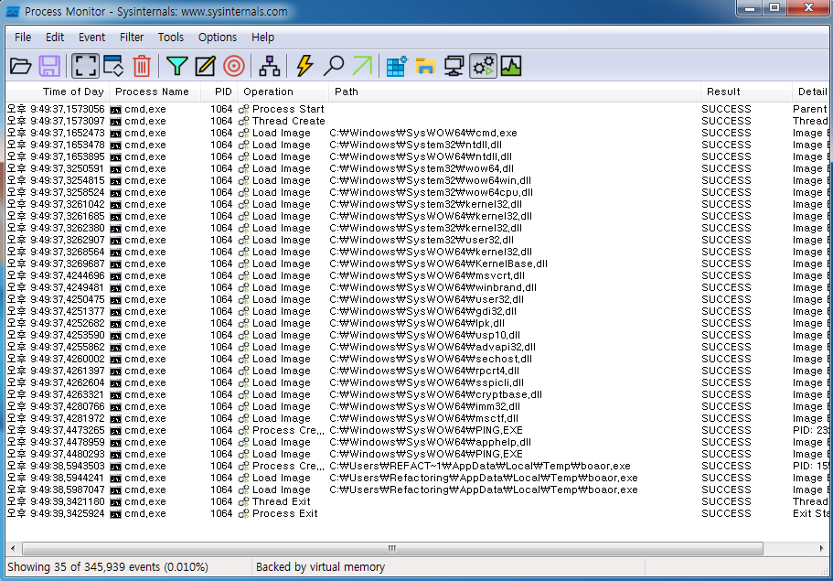
Task: Open the Options menu
Action: point(218,38)
